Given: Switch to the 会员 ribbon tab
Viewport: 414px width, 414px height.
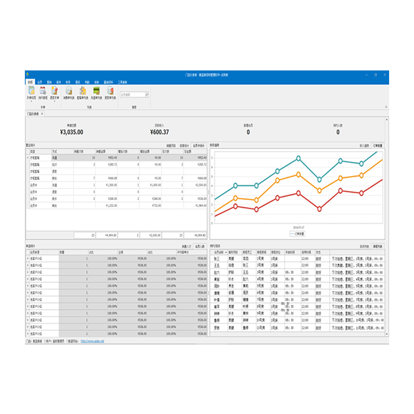Looking at the screenshot, I should (40, 81).
